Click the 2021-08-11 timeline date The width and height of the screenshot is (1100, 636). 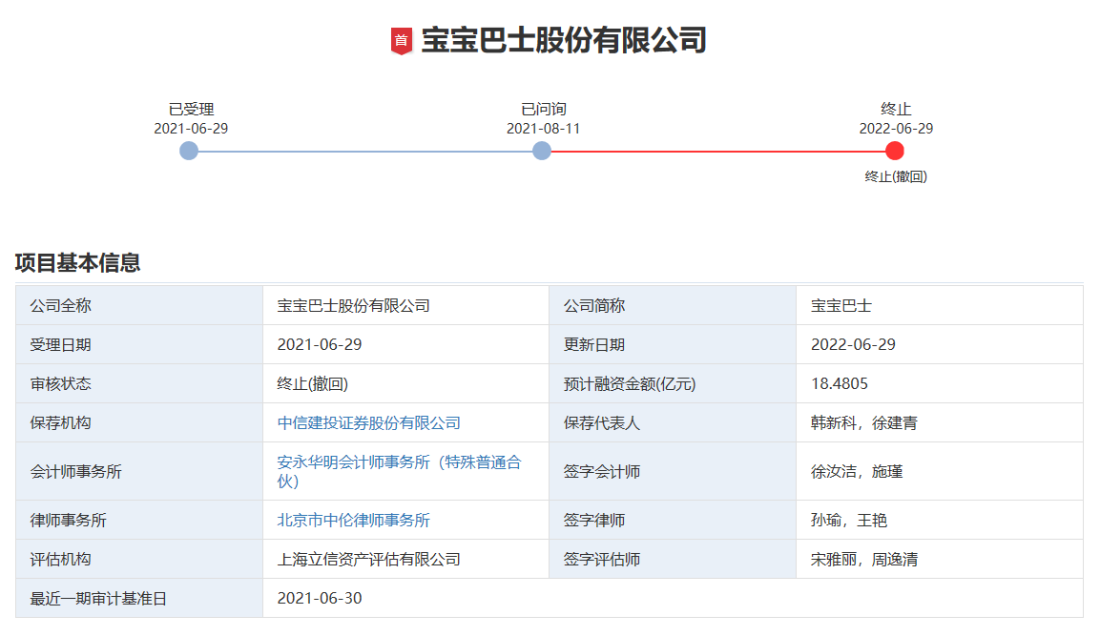point(543,129)
